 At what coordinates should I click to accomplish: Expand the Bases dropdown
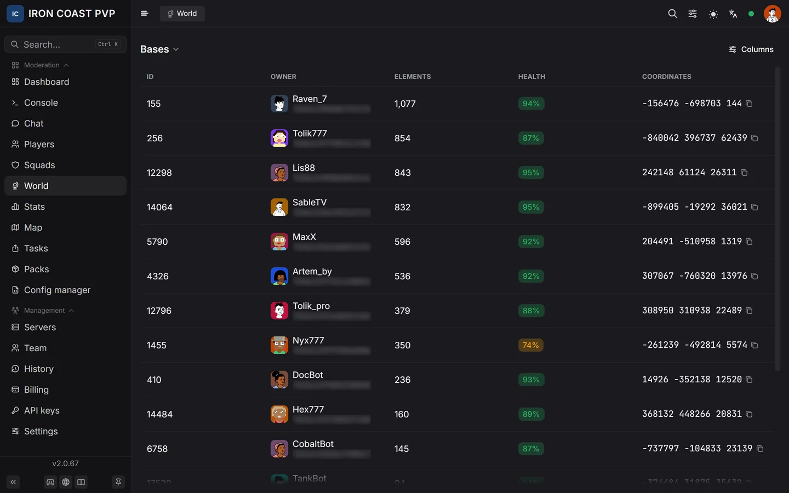159,49
